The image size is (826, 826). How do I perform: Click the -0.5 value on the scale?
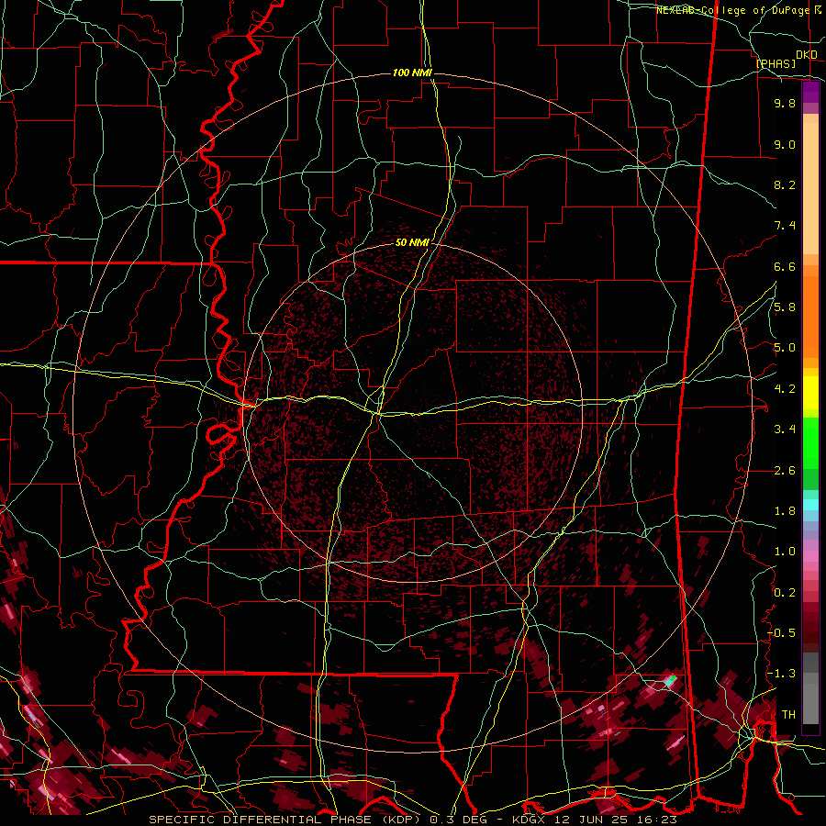click(x=781, y=633)
